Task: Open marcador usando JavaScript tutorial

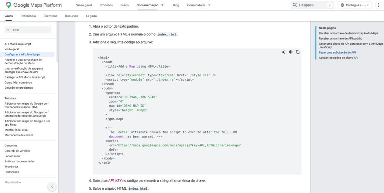Action: (x=27, y=114)
